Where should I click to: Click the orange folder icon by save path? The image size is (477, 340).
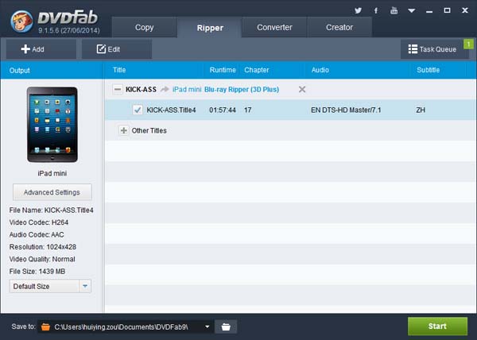point(45,327)
